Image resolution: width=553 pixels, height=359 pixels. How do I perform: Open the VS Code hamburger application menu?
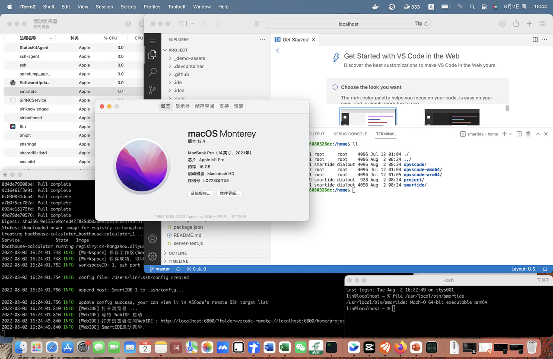152,41
